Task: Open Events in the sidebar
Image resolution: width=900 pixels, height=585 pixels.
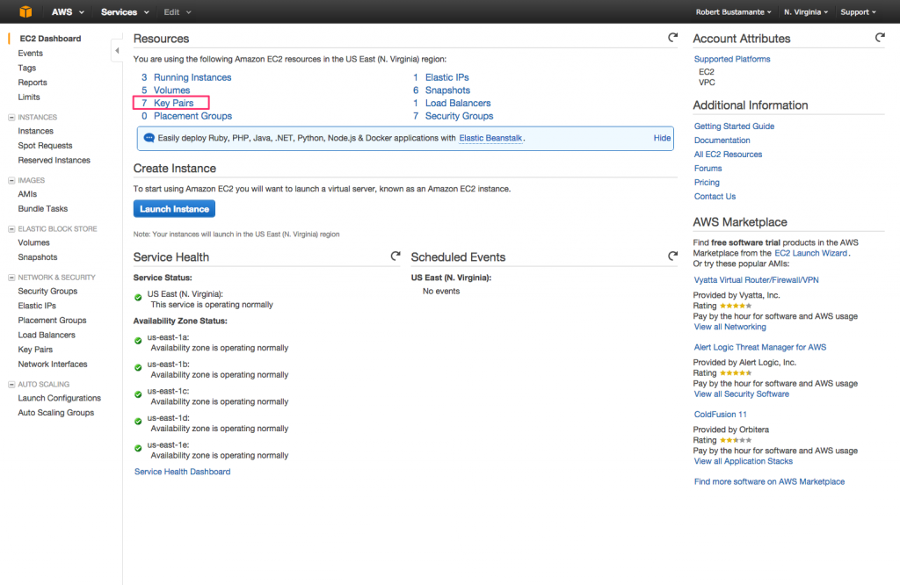Action: pos(31,54)
